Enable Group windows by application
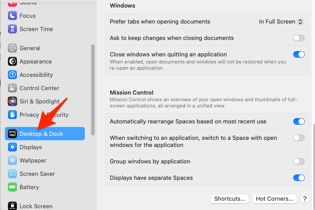The height and width of the screenshot is (210, 315). point(299,162)
